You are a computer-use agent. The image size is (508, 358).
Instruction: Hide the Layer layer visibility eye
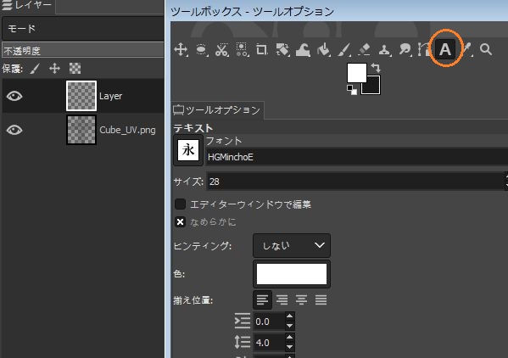tap(14, 96)
